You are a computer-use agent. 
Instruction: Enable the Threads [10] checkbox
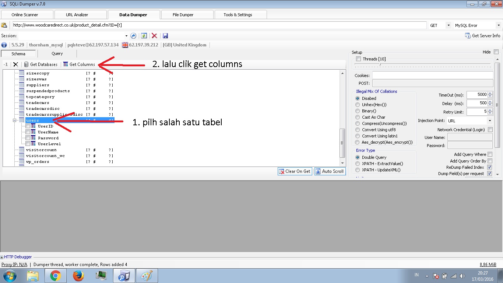[x=359, y=59]
